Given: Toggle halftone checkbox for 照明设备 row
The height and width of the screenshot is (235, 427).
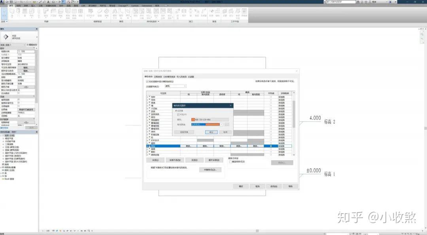Looking at the screenshot, I should click(271, 155).
